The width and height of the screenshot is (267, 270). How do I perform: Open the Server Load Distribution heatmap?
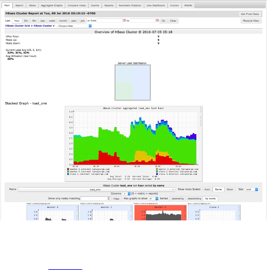pos(133,83)
